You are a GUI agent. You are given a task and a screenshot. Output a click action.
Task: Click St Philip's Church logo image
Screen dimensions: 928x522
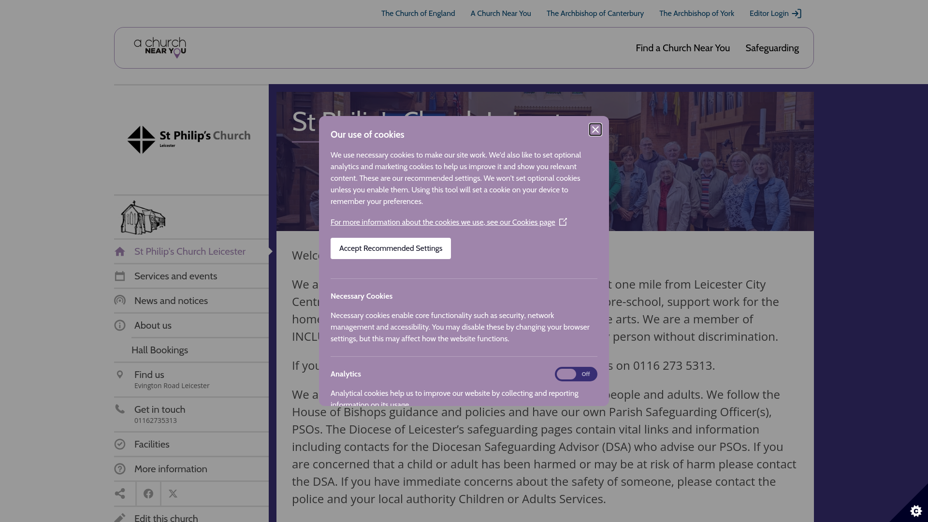tap(189, 140)
